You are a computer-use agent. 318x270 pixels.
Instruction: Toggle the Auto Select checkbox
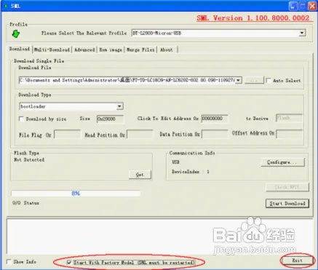coord(269,81)
